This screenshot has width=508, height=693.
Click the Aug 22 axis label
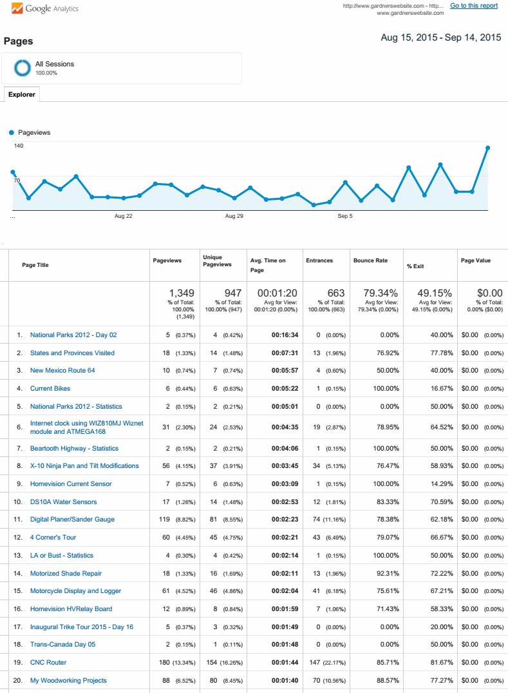123,216
